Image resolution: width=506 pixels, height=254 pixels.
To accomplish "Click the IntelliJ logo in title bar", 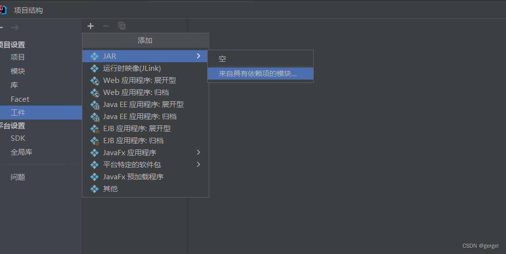I will [3, 10].
